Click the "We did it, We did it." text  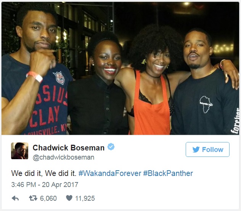coord(44,173)
